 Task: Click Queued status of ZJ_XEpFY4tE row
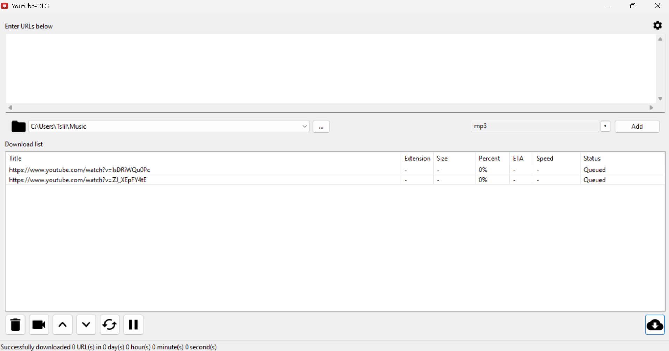click(x=595, y=180)
